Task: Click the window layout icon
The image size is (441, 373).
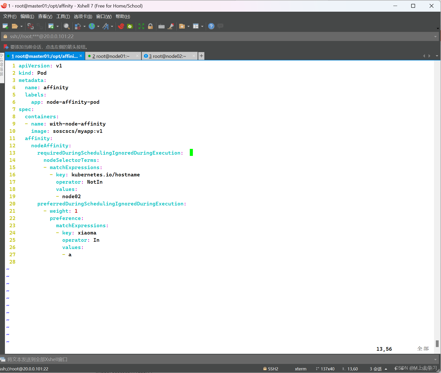Action: pos(196,26)
